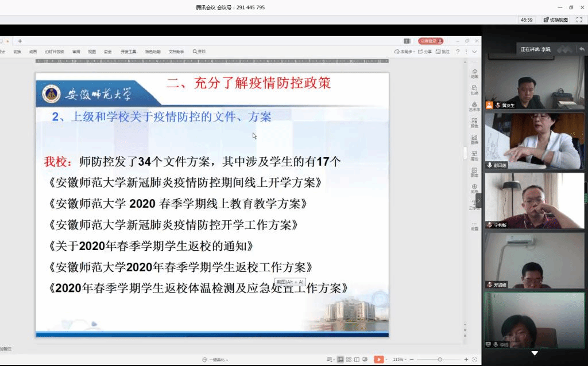Open the 艺术字 word art sidebar icon

pos(474,106)
